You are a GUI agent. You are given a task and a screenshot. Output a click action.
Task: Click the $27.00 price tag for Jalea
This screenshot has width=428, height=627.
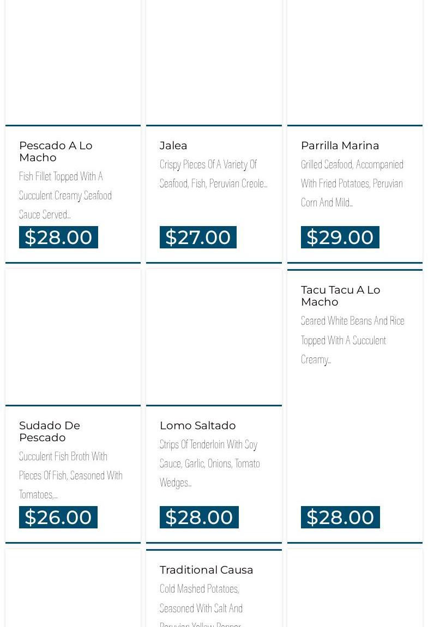point(198,238)
